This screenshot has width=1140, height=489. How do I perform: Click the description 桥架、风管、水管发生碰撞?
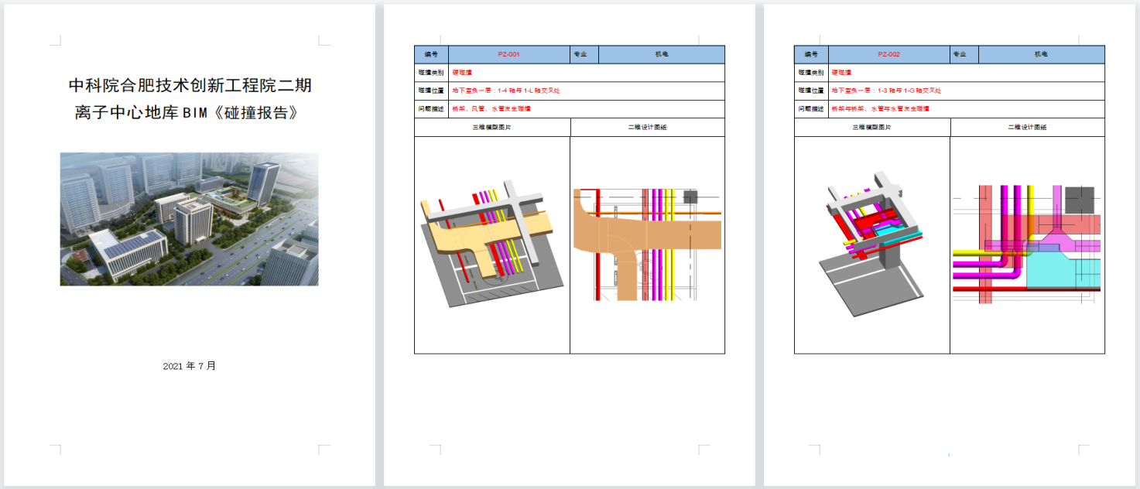click(491, 109)
